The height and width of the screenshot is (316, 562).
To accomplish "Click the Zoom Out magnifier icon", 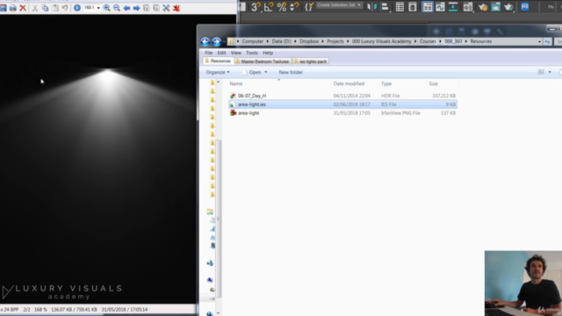I will [x=117, y=8].
